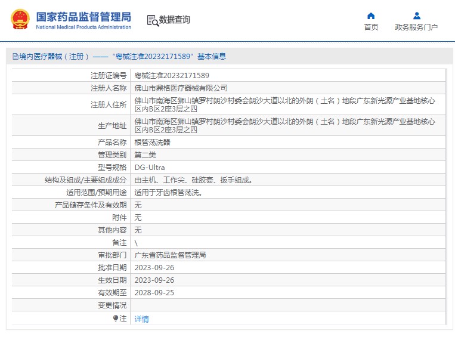
Task: Select registration number 粤械注准20232171589 cell
Action: coord(172,76)
